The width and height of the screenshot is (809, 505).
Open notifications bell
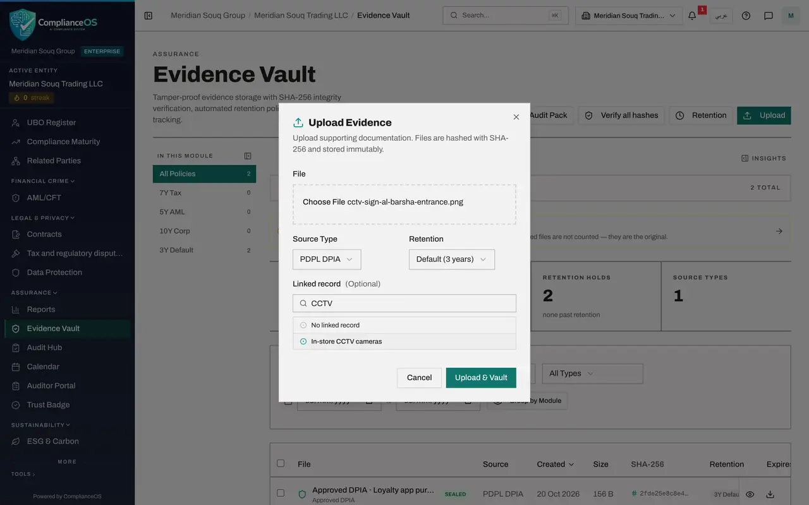click(x=692, y=16)
